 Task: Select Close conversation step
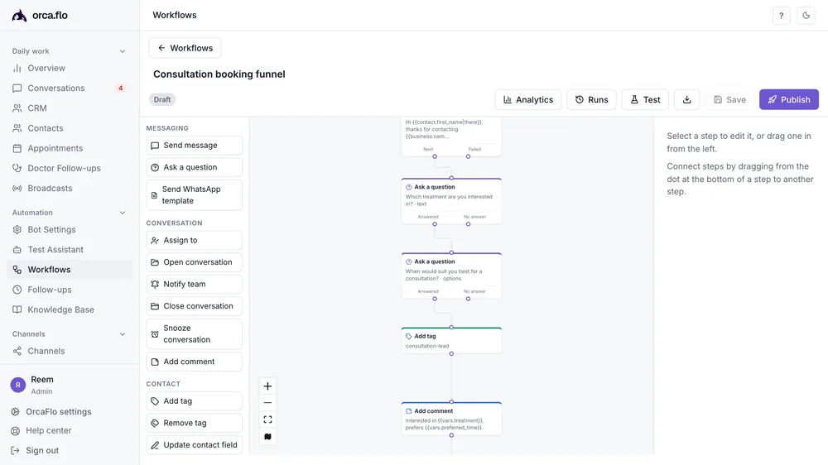click(x=195, y=306)
